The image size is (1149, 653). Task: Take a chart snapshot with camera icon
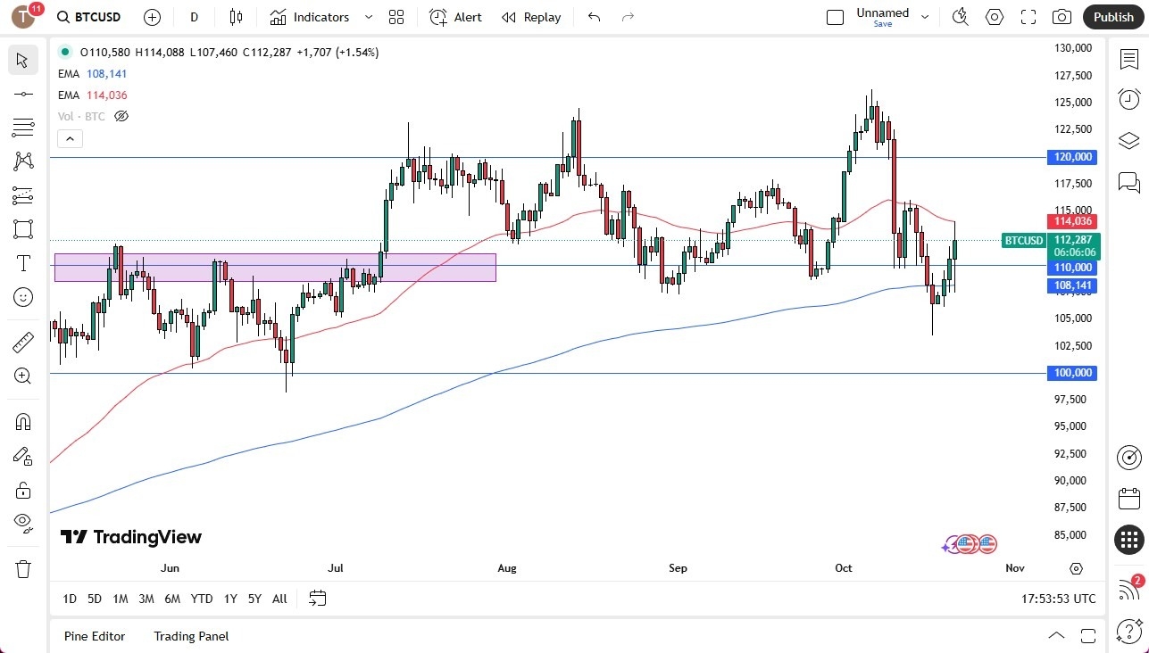(x=1061, y=17)
